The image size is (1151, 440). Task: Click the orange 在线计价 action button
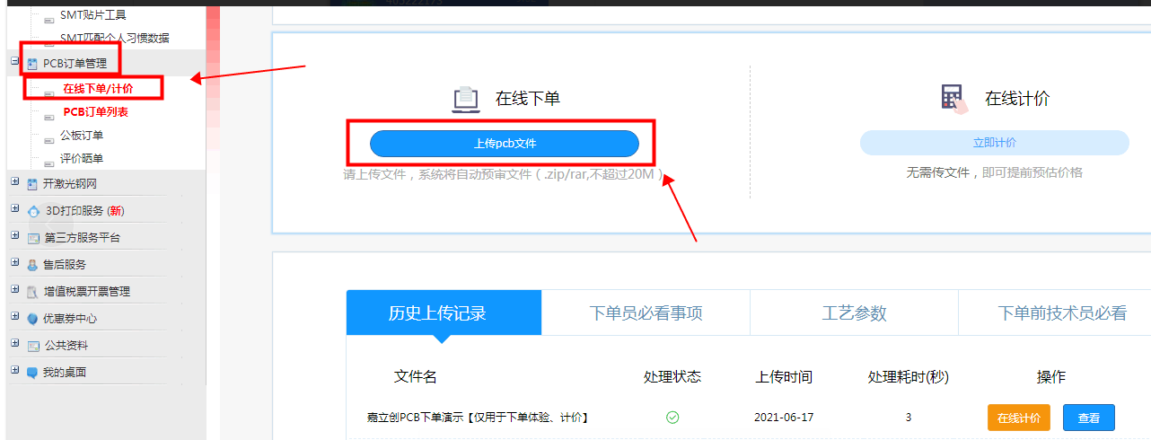pyautogui.click(x=1019, y=418)
